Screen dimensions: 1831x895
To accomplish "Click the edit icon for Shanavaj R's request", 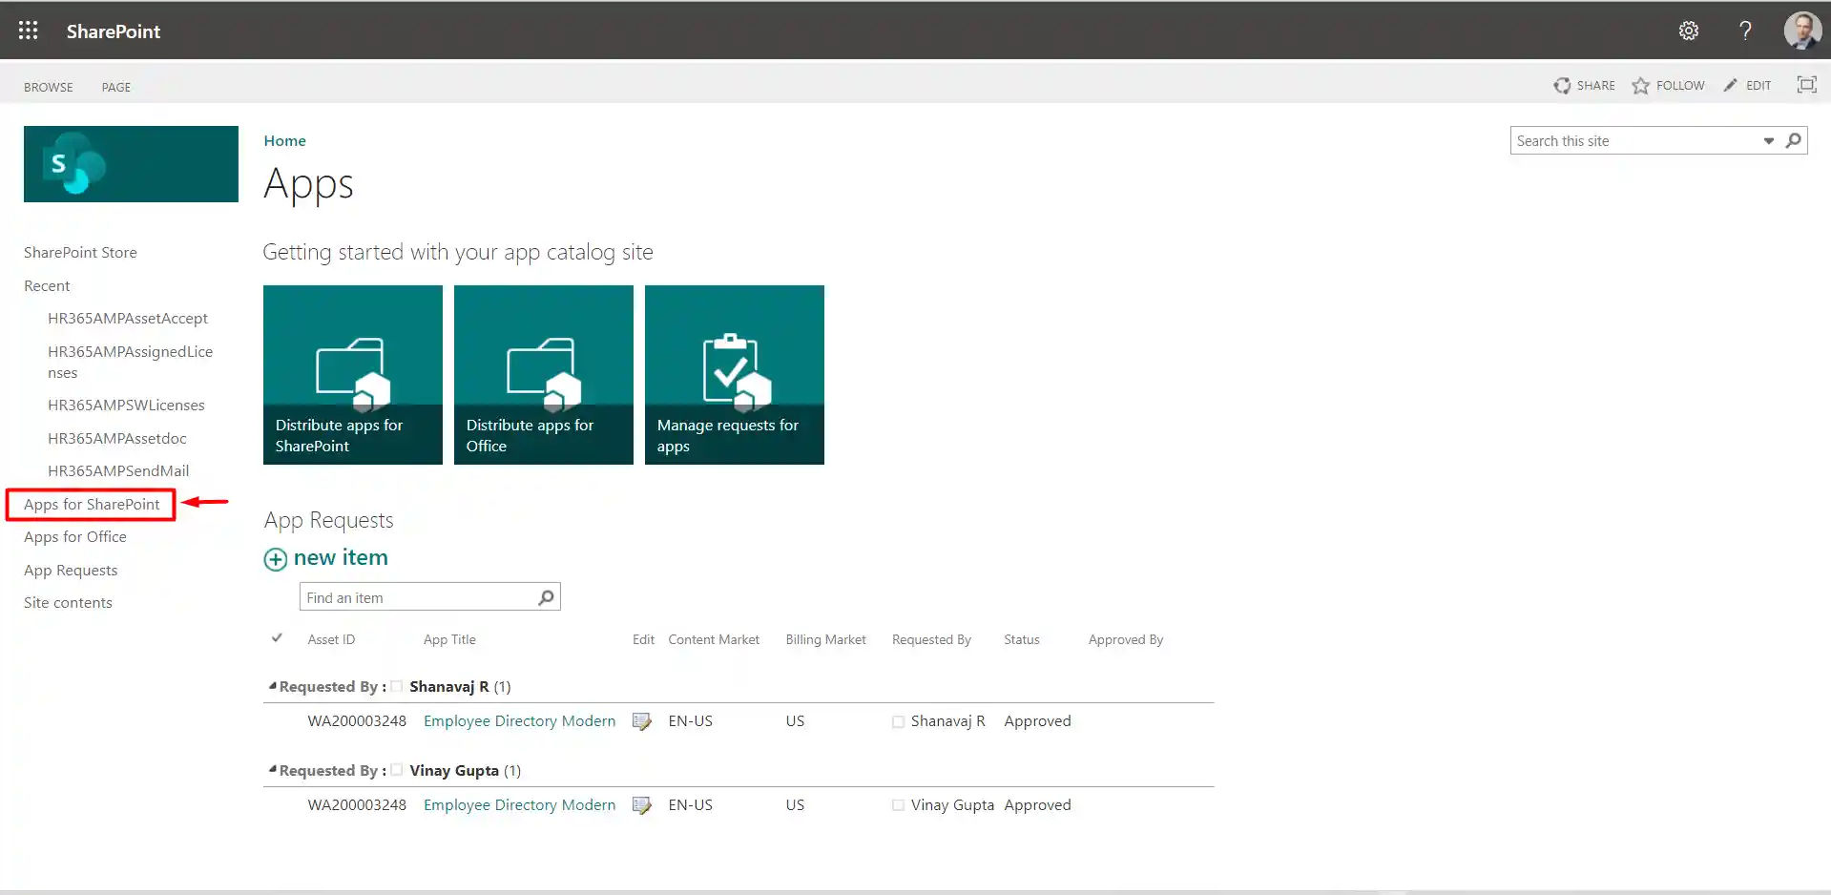I will tap(642, 721).
